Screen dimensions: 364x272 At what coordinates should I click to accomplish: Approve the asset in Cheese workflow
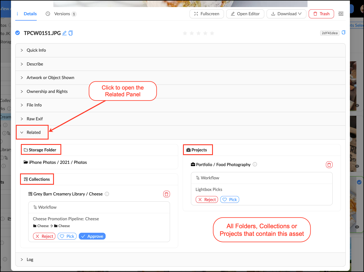92,236
